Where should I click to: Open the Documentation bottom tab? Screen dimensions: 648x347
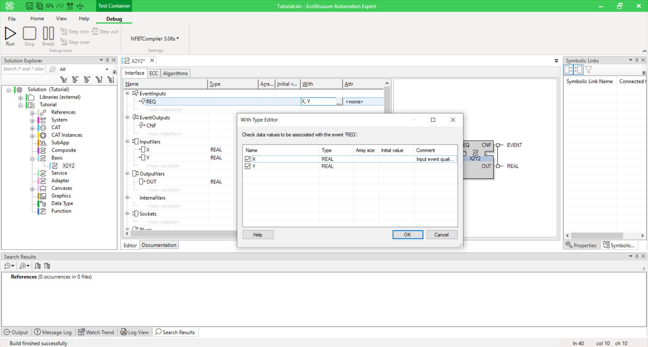coord(159,245)
